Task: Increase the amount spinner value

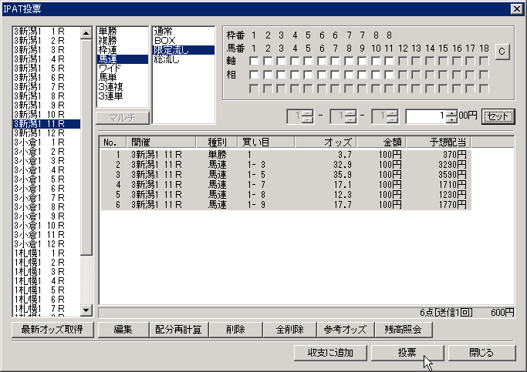Action: click(451, 112)
